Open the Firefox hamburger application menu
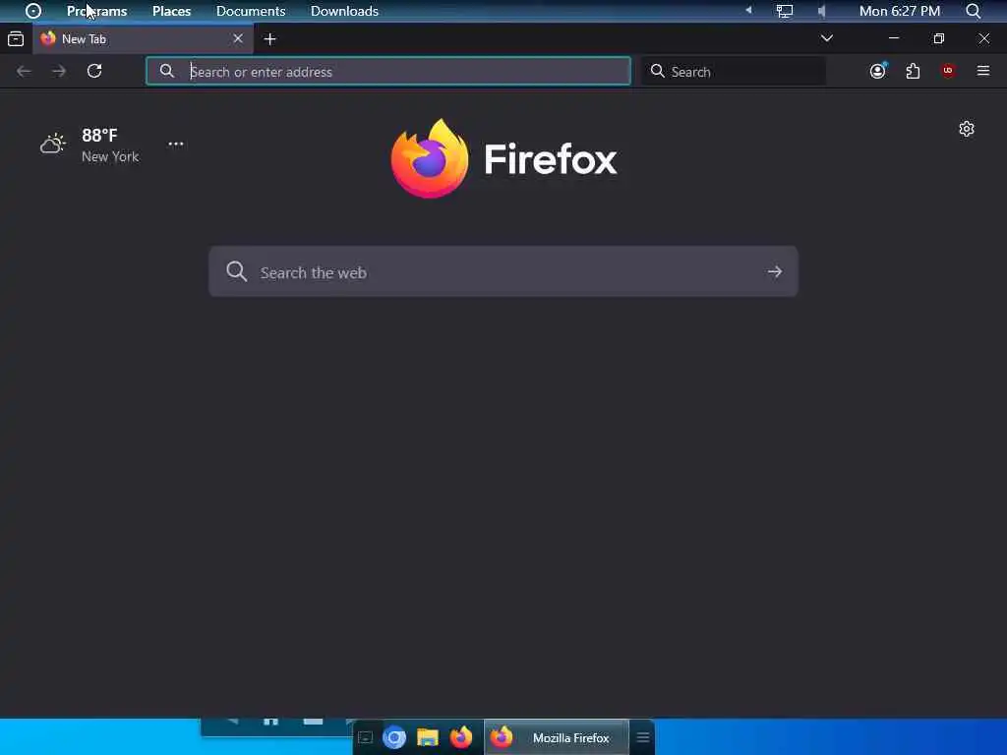Image resolution: width=1007 pixels, height=755 pixels. 983,71
